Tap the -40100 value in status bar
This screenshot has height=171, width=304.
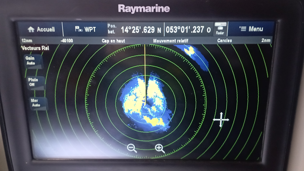coord(67,41)
